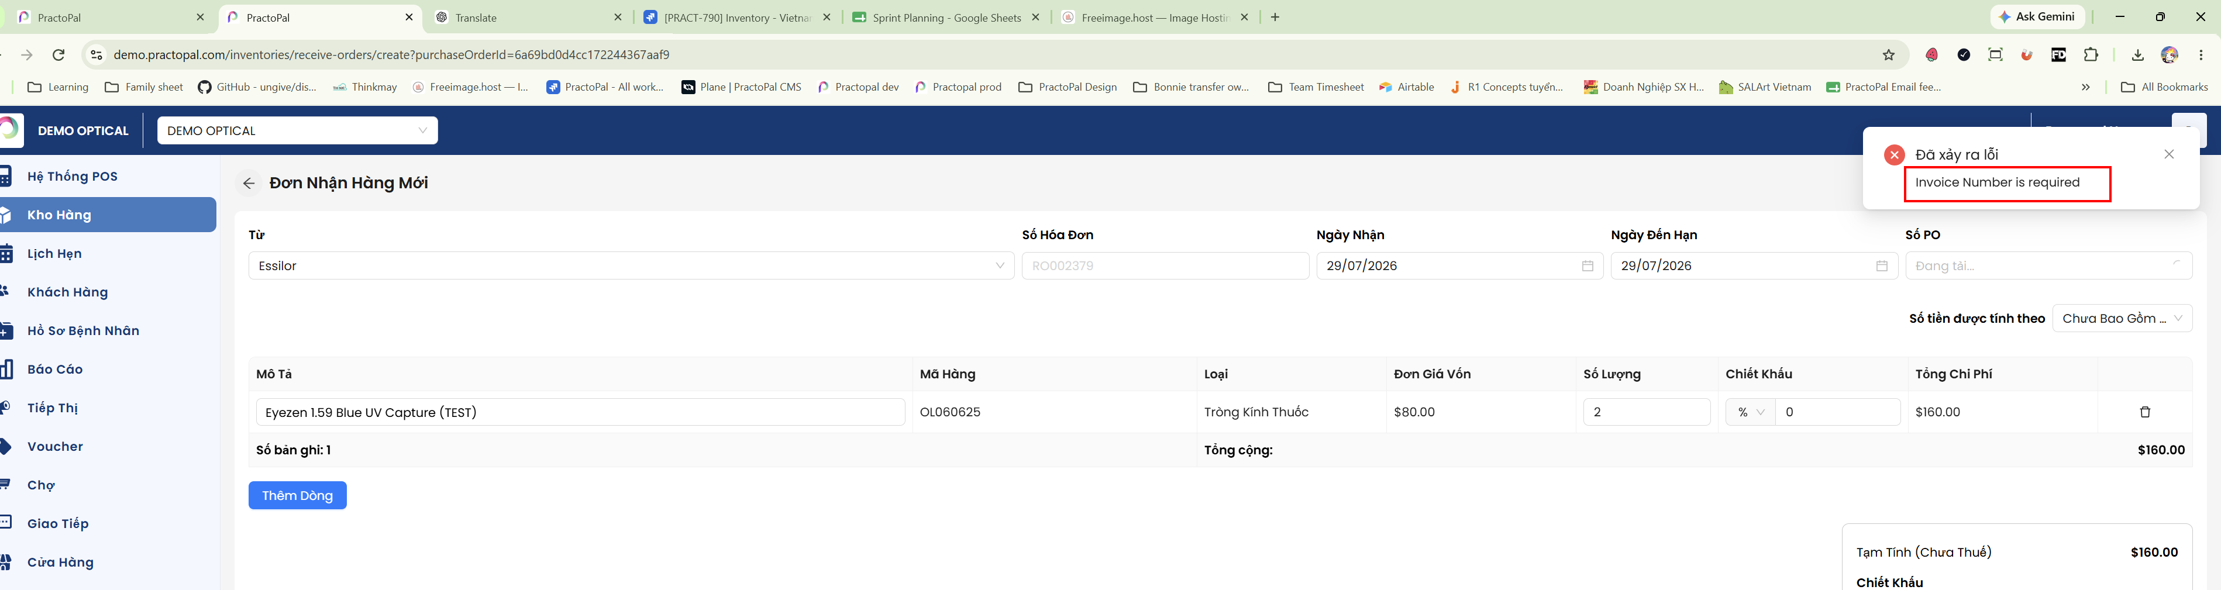Open the Airtable bookmark
The width and height of the screenshot is (2221, 590).
click(x=1406, y=87)
